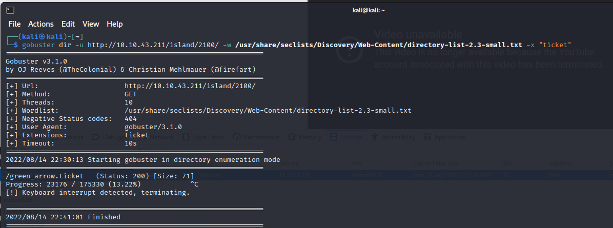
Task: Open the Edit menu
Action: tap(68, 24)
